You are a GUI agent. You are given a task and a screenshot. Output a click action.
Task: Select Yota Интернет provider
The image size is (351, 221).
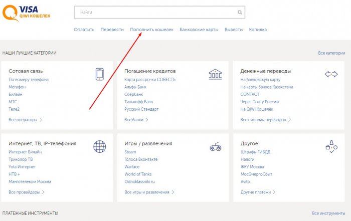point(22,167)
